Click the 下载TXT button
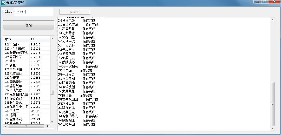This screenshot has height=135, width=281. point(74,12)
